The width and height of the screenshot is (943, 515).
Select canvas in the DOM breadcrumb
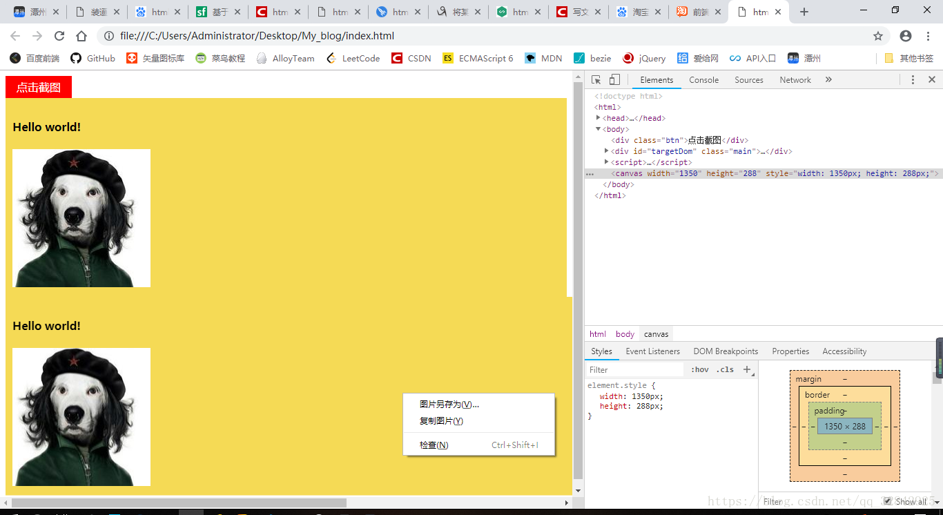657,334
